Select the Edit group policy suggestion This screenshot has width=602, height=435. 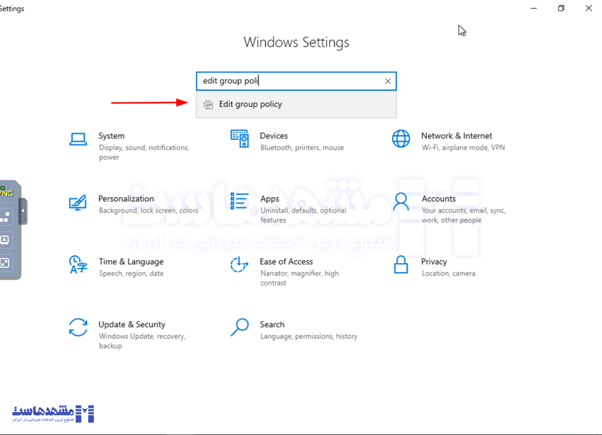[250, 104]
